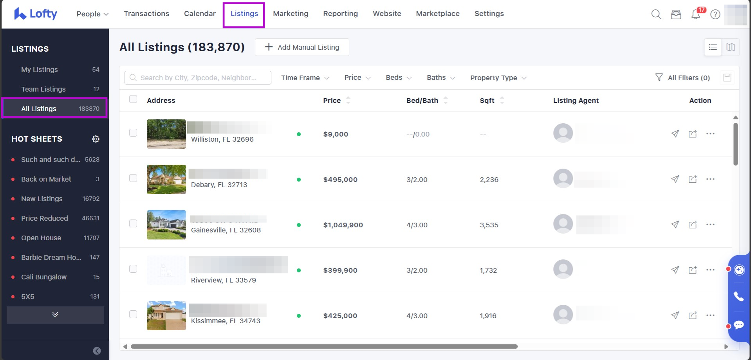Click send icon for Williston listing
This screenshot has width=751, height=360.
pyautogui.click(x=675, y=134)
